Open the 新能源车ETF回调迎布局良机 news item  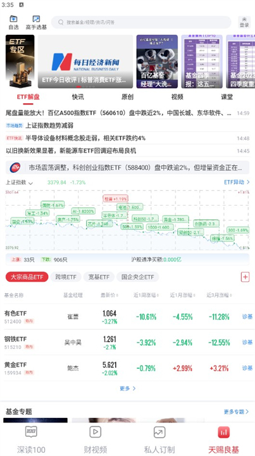(x=128, y=151)
